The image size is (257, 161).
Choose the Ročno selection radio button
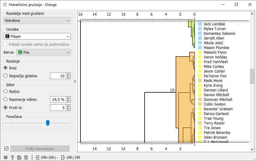click(x=5, y=92)
